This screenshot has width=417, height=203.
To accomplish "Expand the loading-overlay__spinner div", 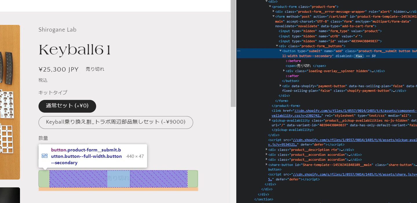I will (x=284, y=71).
